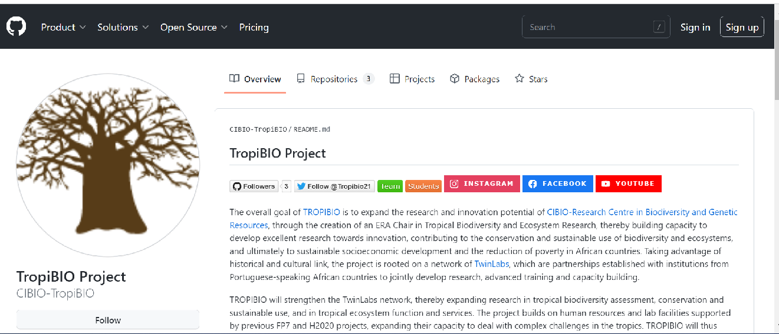
Task: Open the Facebook badge link
Action: pos(558,183)
